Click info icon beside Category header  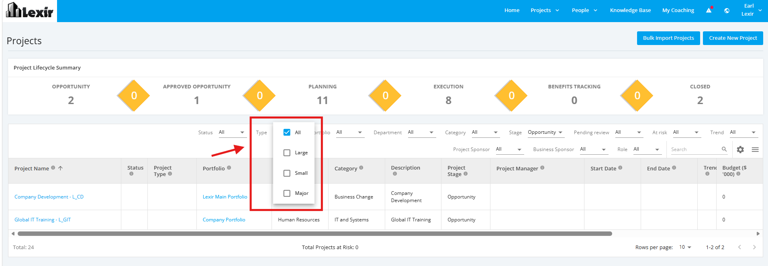coord(361,168)
